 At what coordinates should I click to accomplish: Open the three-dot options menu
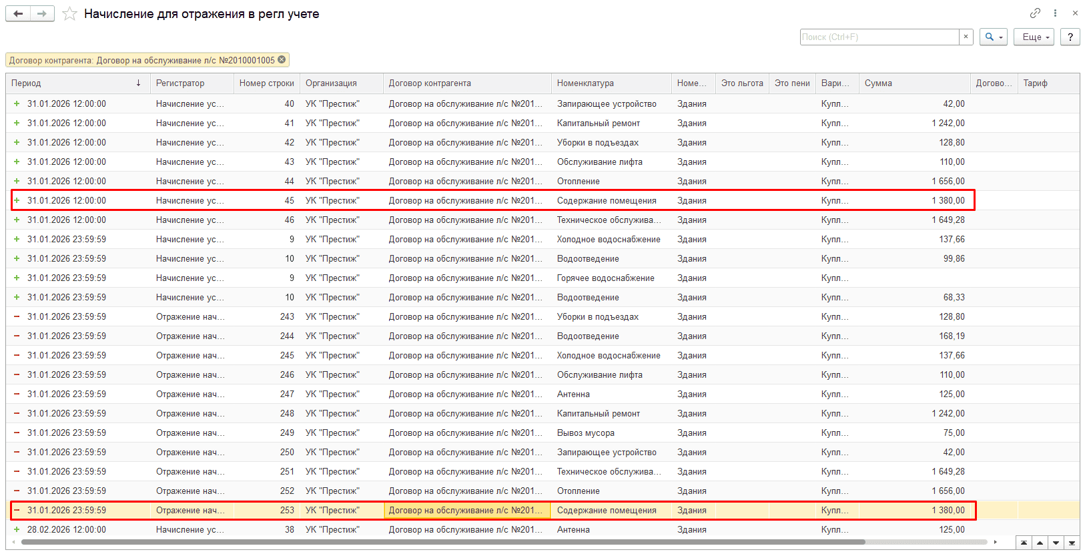[1055, 13]
